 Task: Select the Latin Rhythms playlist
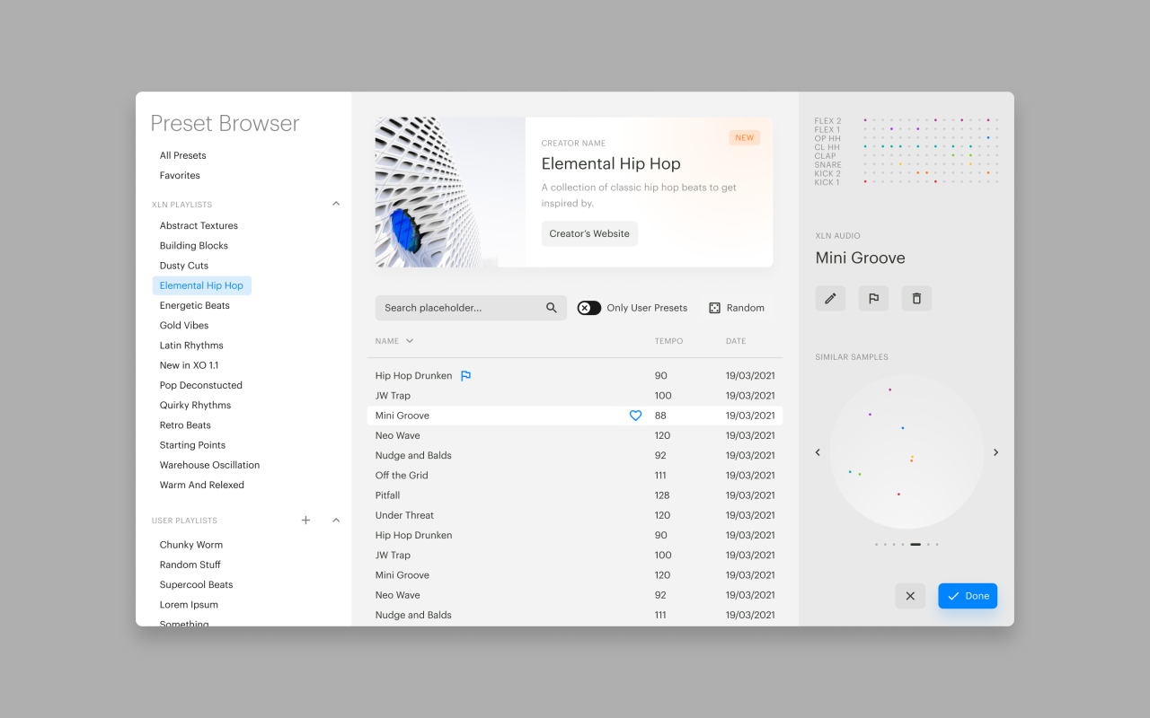(x=191, y=346)
